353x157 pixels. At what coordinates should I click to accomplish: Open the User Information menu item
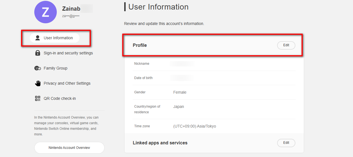coord(58,38)
